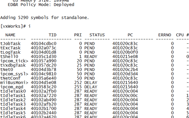Select the tShell0 task name
Screen dimensions: 189x118
(9, 57)
